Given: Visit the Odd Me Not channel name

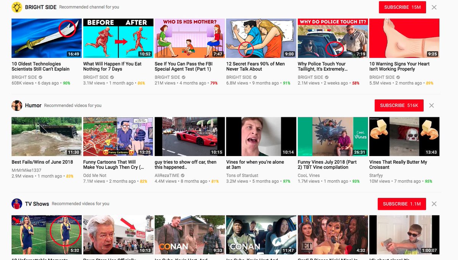Looking at the screenshot, I should pos(95,175).
